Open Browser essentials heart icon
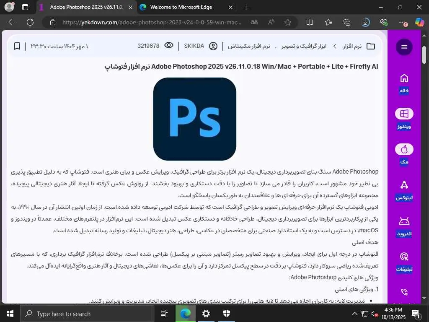This screenshot has width=429, height=322. tap(384, 22)
